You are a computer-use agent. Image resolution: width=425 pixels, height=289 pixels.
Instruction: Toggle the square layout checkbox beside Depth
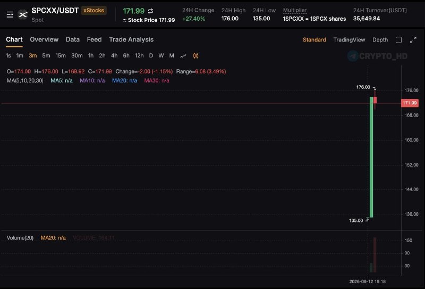(399, 40)
